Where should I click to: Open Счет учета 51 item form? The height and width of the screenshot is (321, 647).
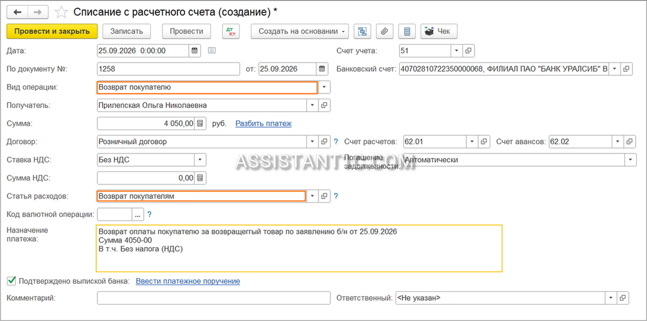[468, 51]
